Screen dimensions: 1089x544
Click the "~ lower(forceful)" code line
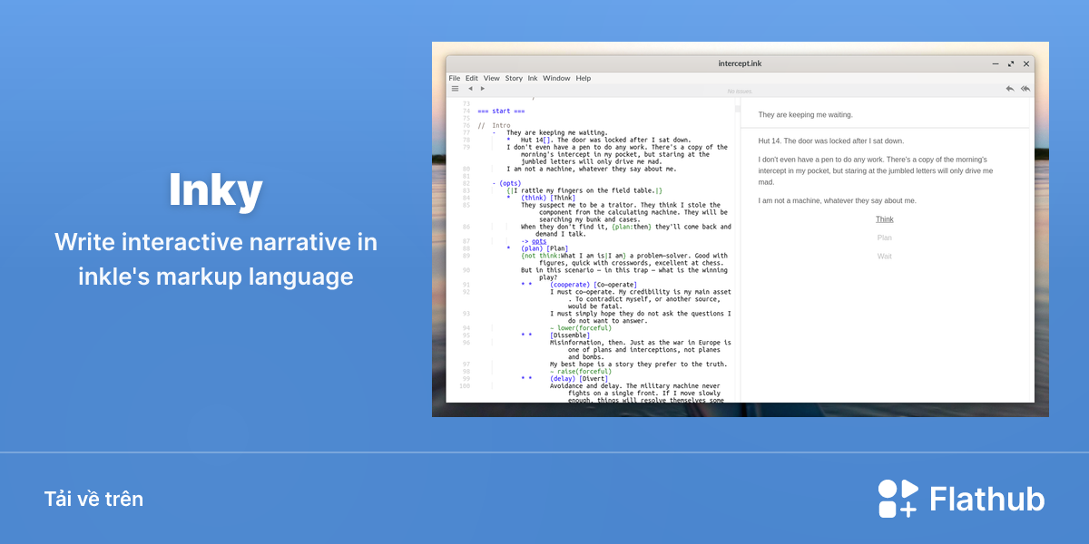point(581,328)
